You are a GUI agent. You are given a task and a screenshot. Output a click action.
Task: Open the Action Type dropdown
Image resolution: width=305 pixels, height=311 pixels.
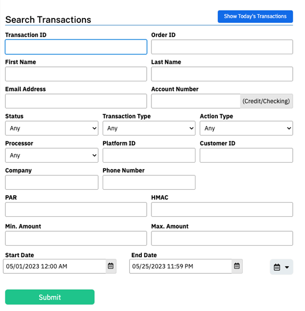click(x=247, y=128)
